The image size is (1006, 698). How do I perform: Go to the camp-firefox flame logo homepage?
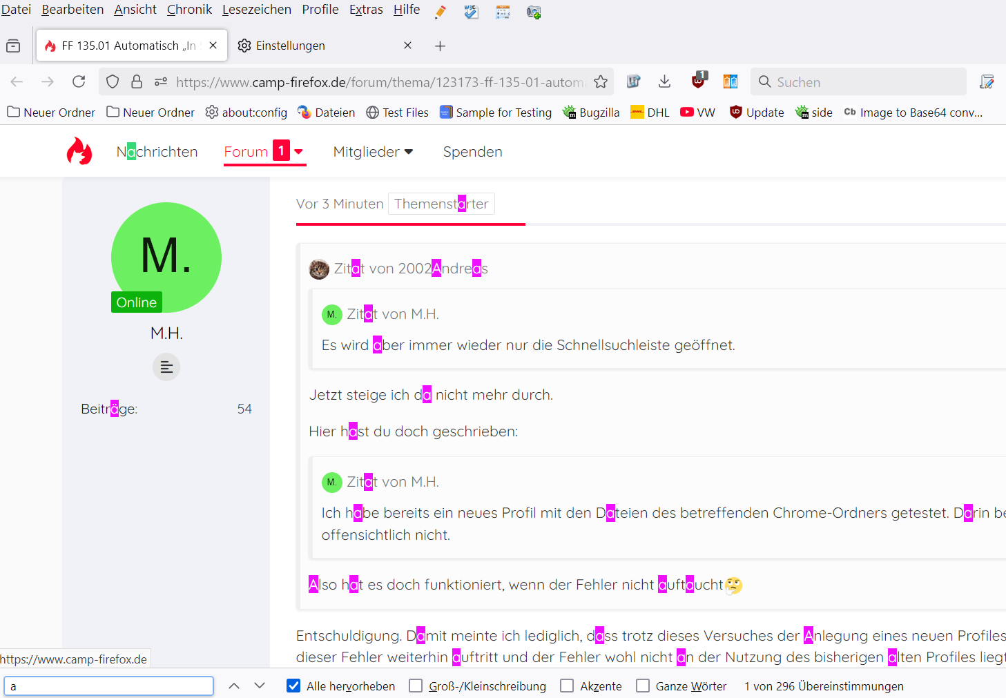coord(79,151)
